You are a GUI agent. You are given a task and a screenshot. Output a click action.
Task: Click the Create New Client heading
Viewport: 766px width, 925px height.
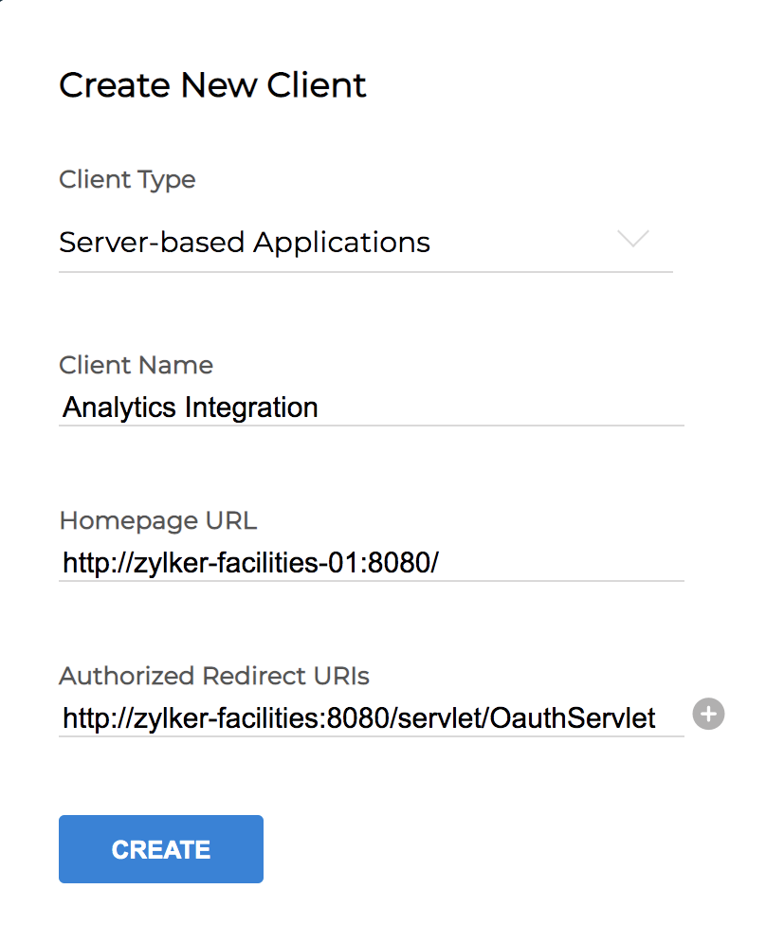click(212, 85)
